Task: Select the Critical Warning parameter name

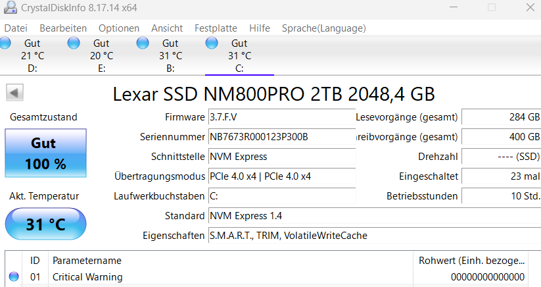Action: 87,277
